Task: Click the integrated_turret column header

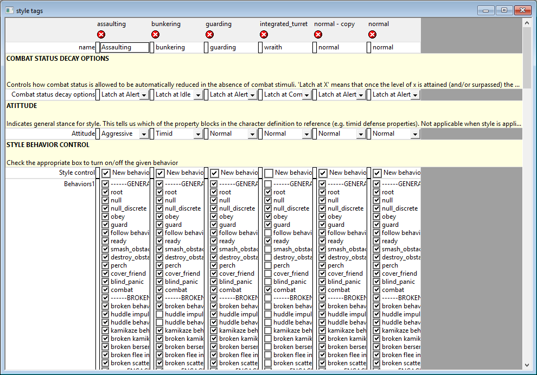Action: click(284, 24)
